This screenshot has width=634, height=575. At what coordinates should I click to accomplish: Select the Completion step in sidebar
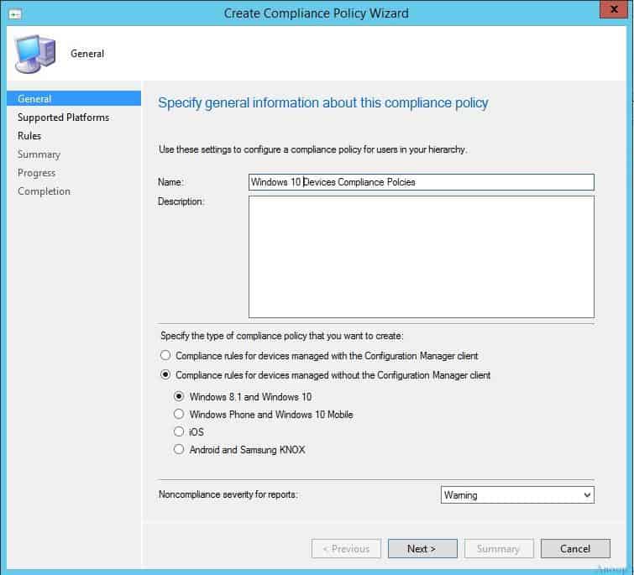(x=44, y=191)
